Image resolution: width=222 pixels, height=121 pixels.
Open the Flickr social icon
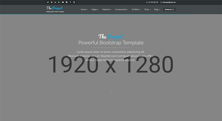pos(67,2)
